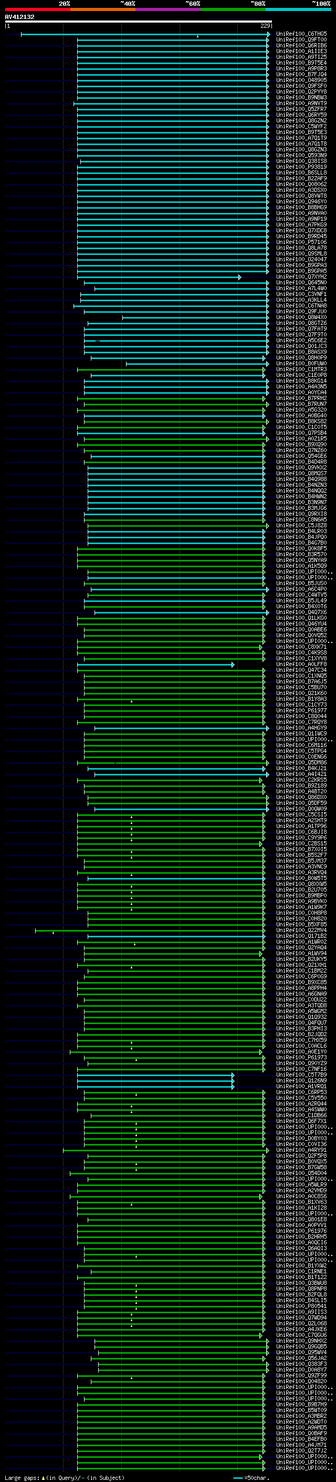Select hit label UniRef100_B4EFB0
Viewport: 336px width, 1482px height.
(301, 1439)
